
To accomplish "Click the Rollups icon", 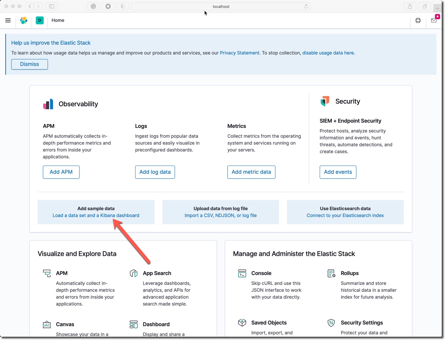I will (x=332, y=273).
